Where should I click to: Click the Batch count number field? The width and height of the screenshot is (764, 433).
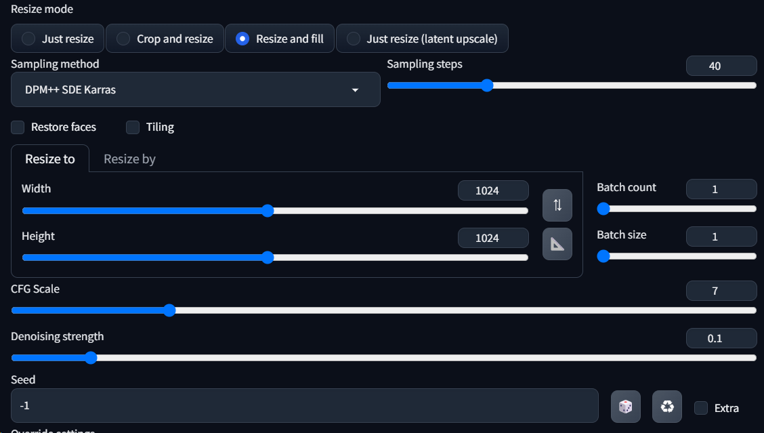coord(721,189)
